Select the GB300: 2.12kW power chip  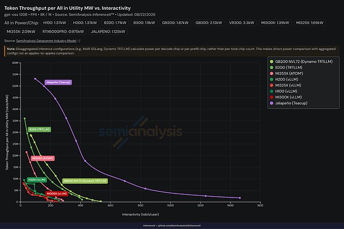tap(209, 23)
